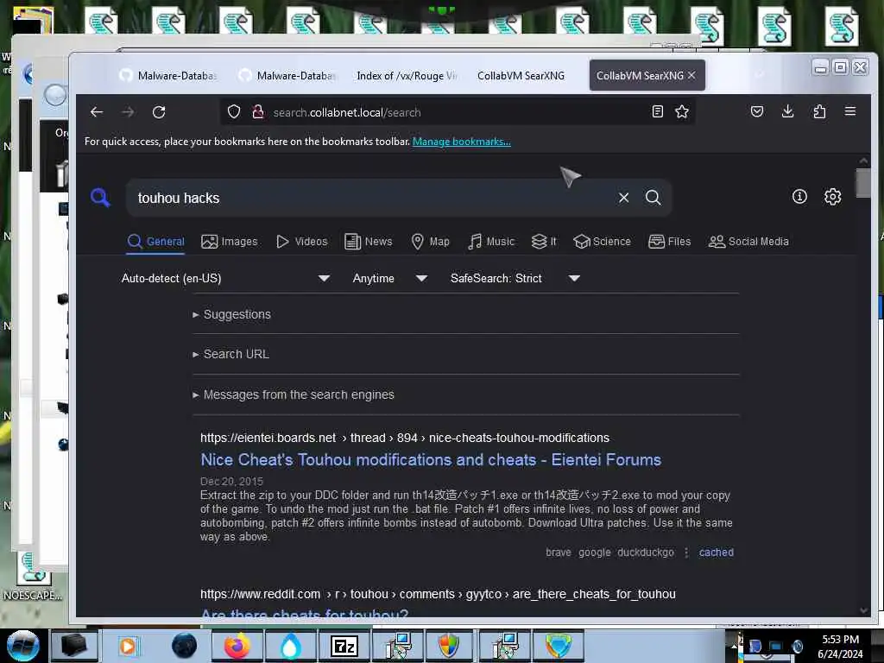The height and width of the screenshot is (663, 884).
Task: Open the list all tabs chevron
Action: (760, 75)
